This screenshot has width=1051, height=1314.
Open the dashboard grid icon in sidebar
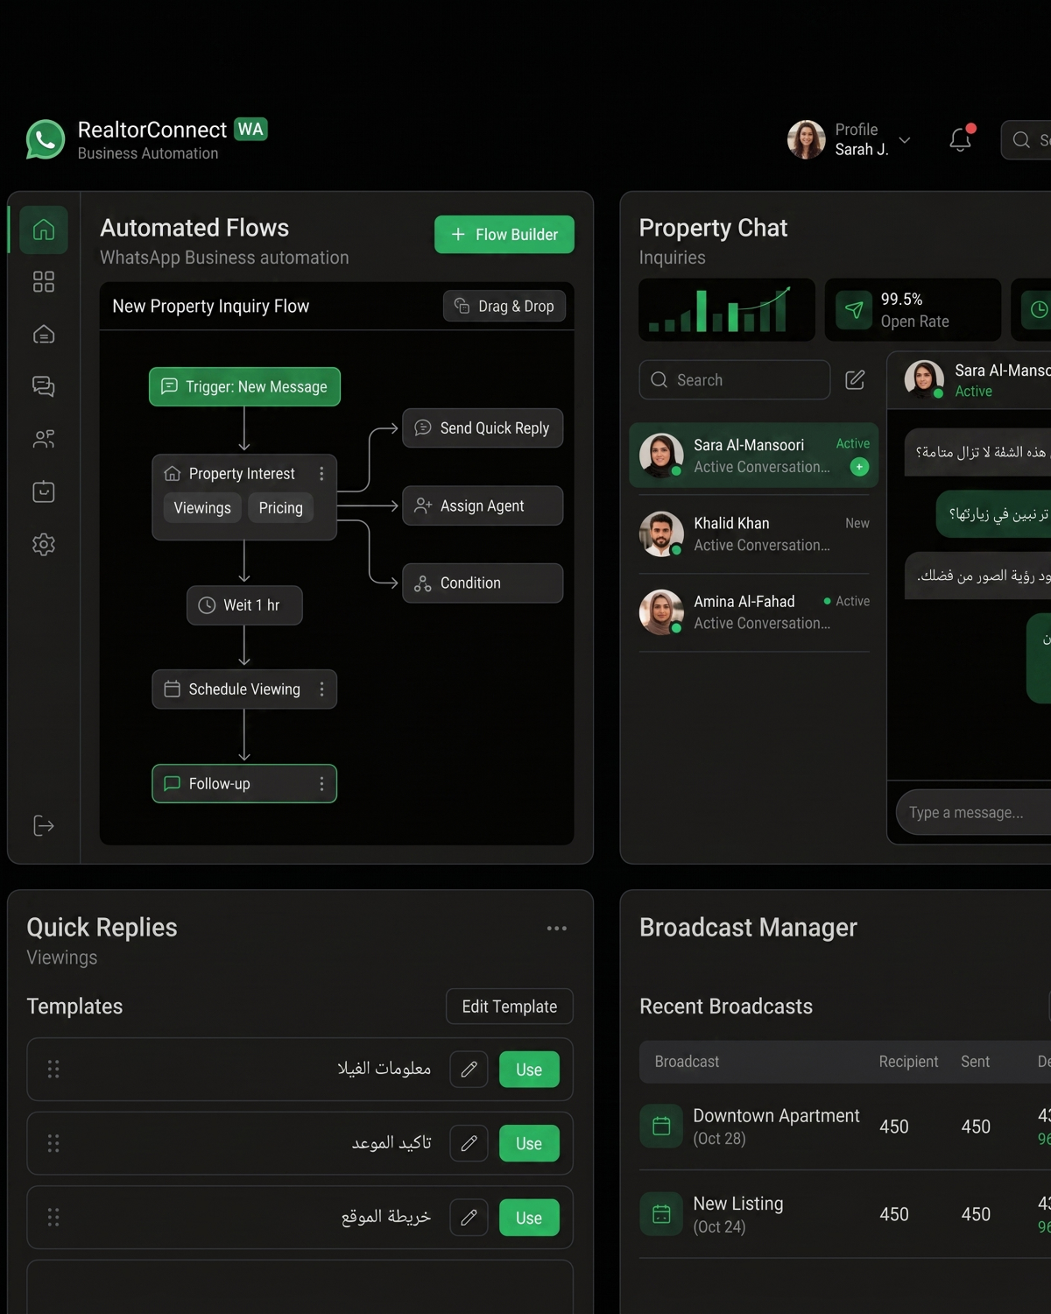tap(44, 282)
